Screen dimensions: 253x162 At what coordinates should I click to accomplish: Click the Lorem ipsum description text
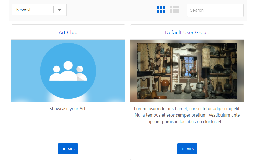[x=187, y=115]
